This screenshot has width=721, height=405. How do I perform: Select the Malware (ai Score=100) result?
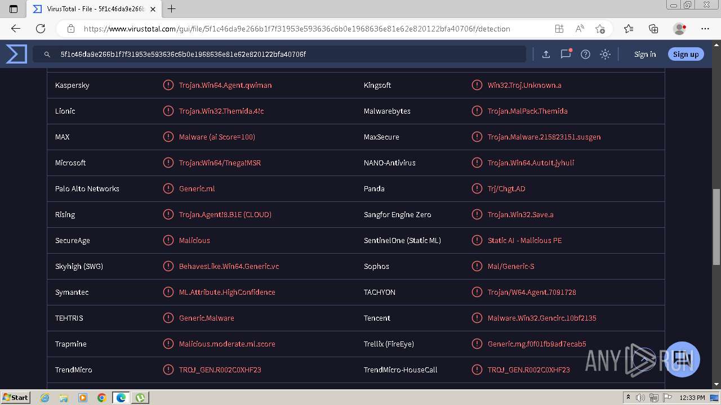tap(217, 137)
